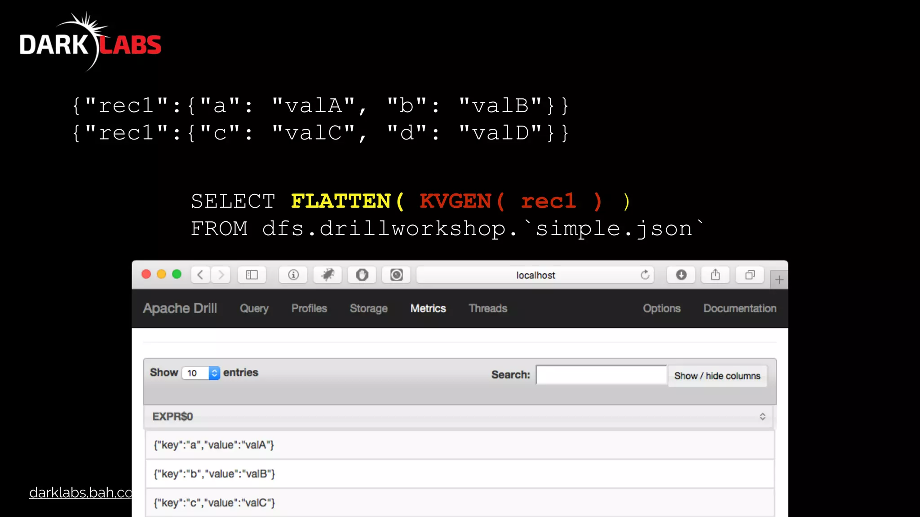Switch to the Profiles tab
920x517 pixels.
click(x=309, y=308)
